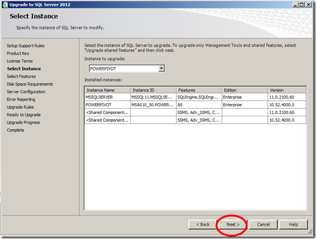
Task: Click the resize grip in window corner
Action: click(310, 231)
